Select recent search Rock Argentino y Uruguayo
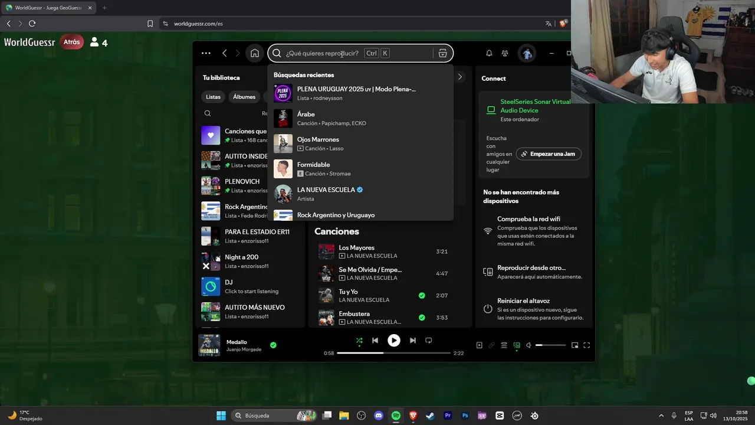755x425 pixels. coord(360,214)
